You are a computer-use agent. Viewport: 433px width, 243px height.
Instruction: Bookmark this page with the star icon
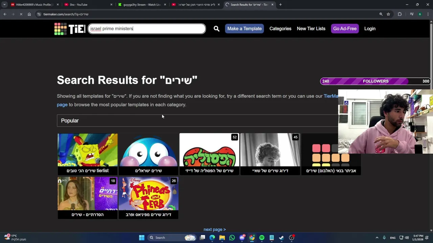click(388, 14)
